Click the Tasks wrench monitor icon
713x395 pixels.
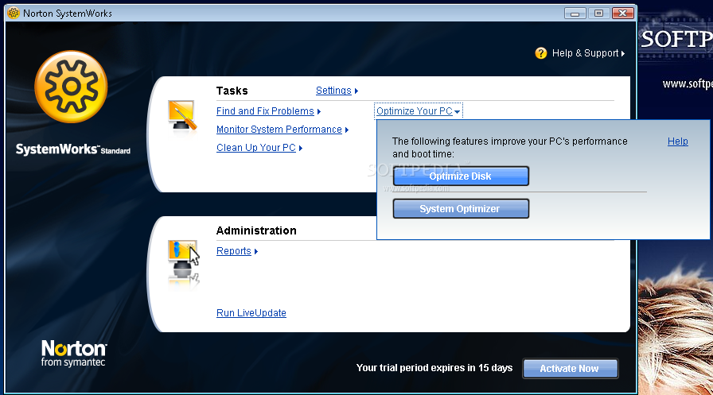(182, 115)
